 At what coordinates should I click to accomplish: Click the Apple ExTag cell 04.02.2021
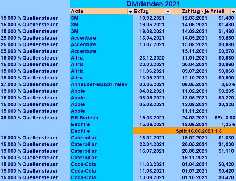[x=152, y=91]
